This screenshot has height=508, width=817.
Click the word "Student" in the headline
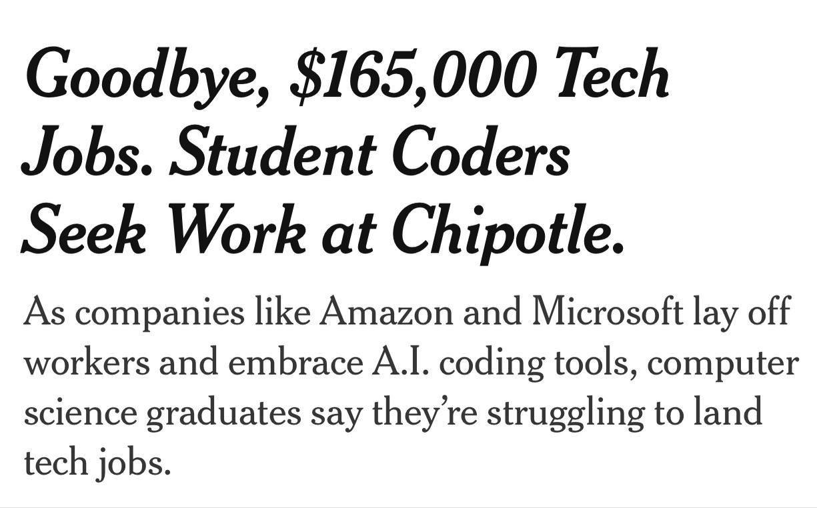(x=273, y=153)
